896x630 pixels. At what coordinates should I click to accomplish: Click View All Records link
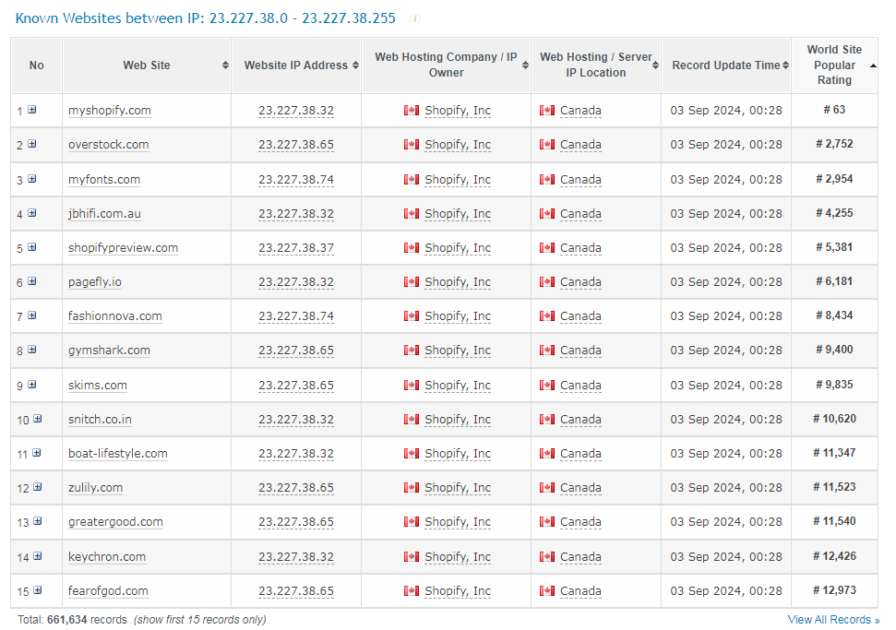(833, 620)
